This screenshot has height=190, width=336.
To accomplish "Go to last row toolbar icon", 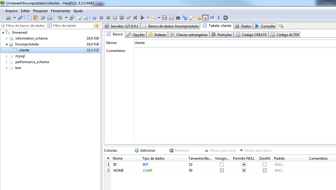I will click(108, 18).
